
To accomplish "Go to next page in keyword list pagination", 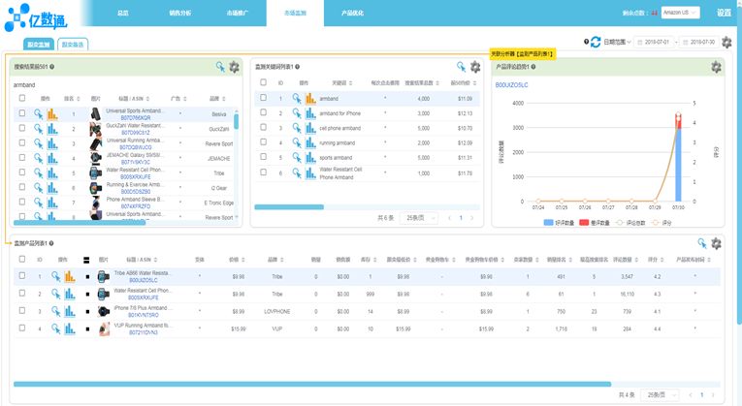I will click(471, 218).
